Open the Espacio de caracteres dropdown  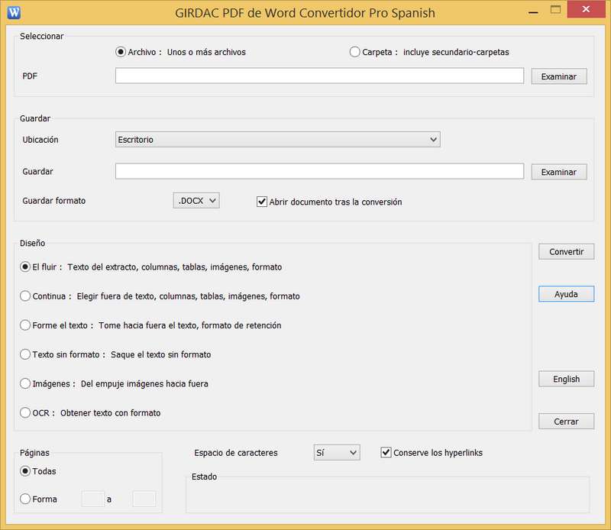pos(337,453)
